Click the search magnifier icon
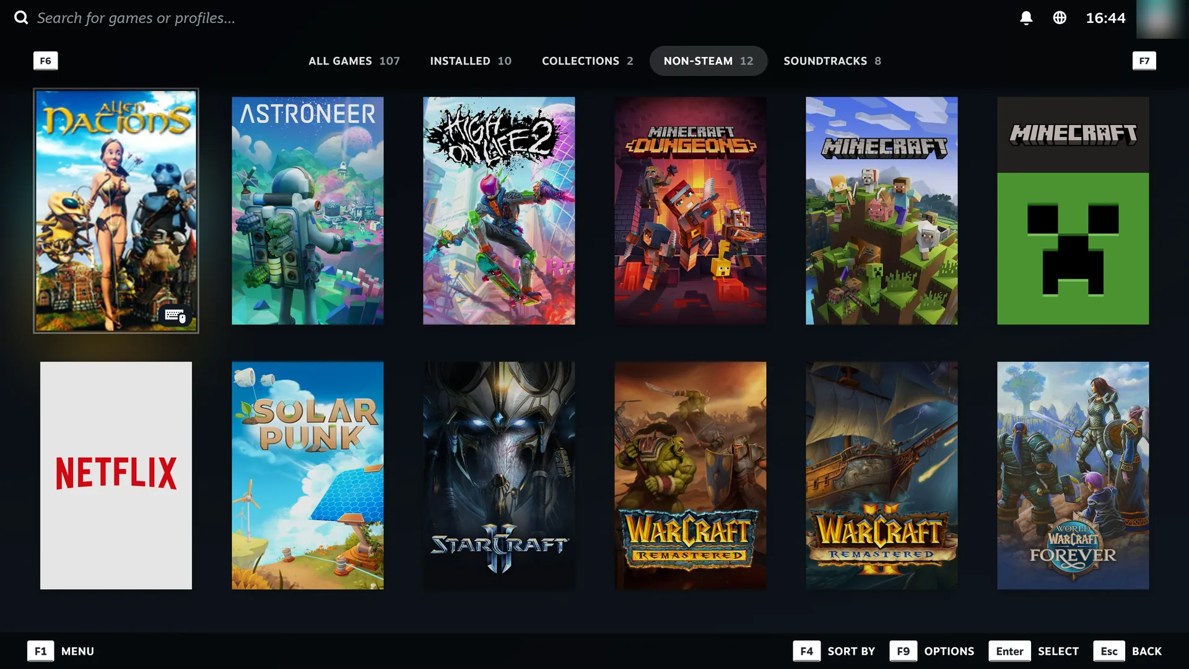Screen dimensions: 1189x669 pyautogui.click(x=21, y=17)
